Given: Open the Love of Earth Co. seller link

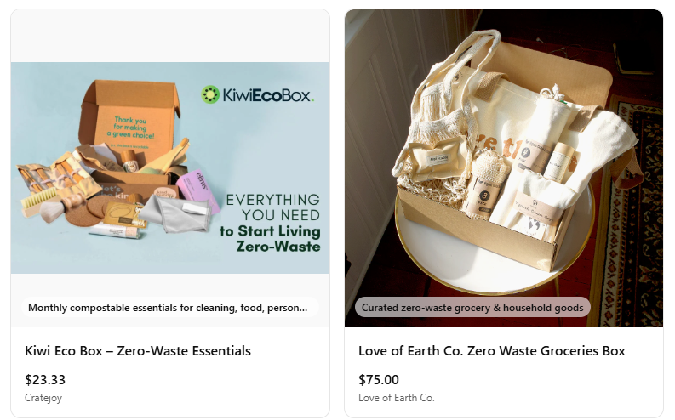Looking at the screenshot, I should pos(397,398).
